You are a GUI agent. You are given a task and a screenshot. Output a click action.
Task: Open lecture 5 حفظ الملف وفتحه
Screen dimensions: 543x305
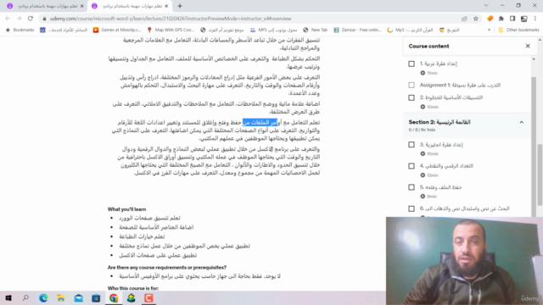440,187
